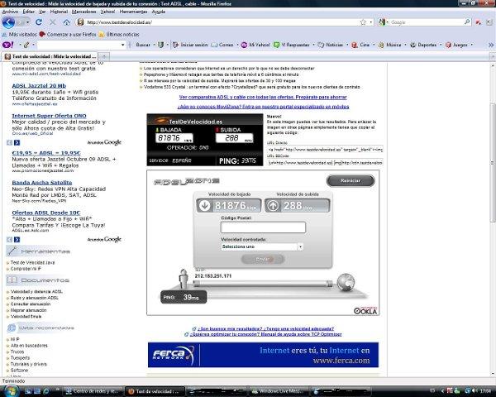Screen dimensions: 496x397
Task: Open Y! Respuestas toolbar button
Action: pos(291,45)
